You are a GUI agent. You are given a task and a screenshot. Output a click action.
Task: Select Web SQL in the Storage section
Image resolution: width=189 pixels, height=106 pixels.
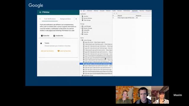pos(86,32)
